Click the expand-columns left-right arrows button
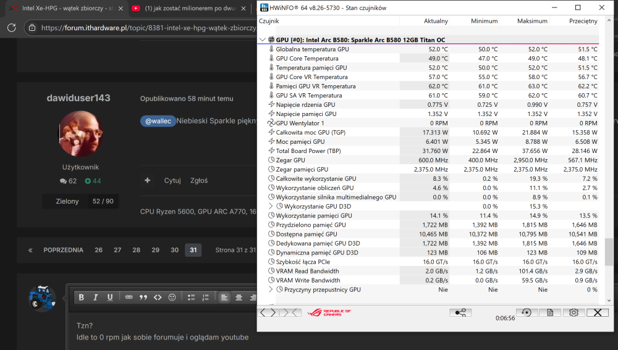The height and width of the screenshot is (350, 618). coord(268,312)
